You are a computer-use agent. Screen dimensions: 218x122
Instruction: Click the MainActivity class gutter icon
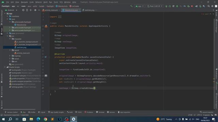(46, 26)
